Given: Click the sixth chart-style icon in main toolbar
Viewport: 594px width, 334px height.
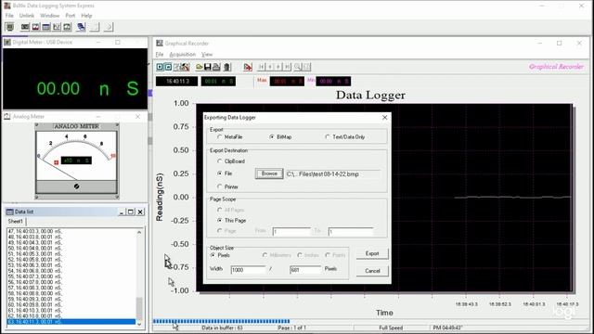Looking at the screenshot, I should [x=68, y=27].
